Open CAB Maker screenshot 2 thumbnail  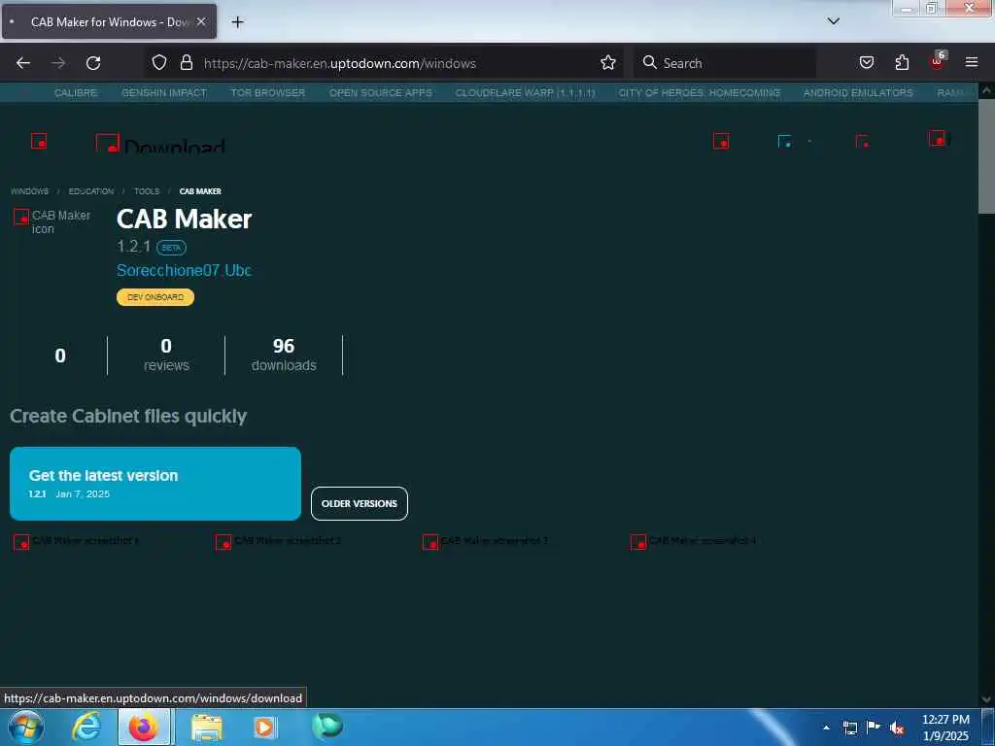click(279, 542)
